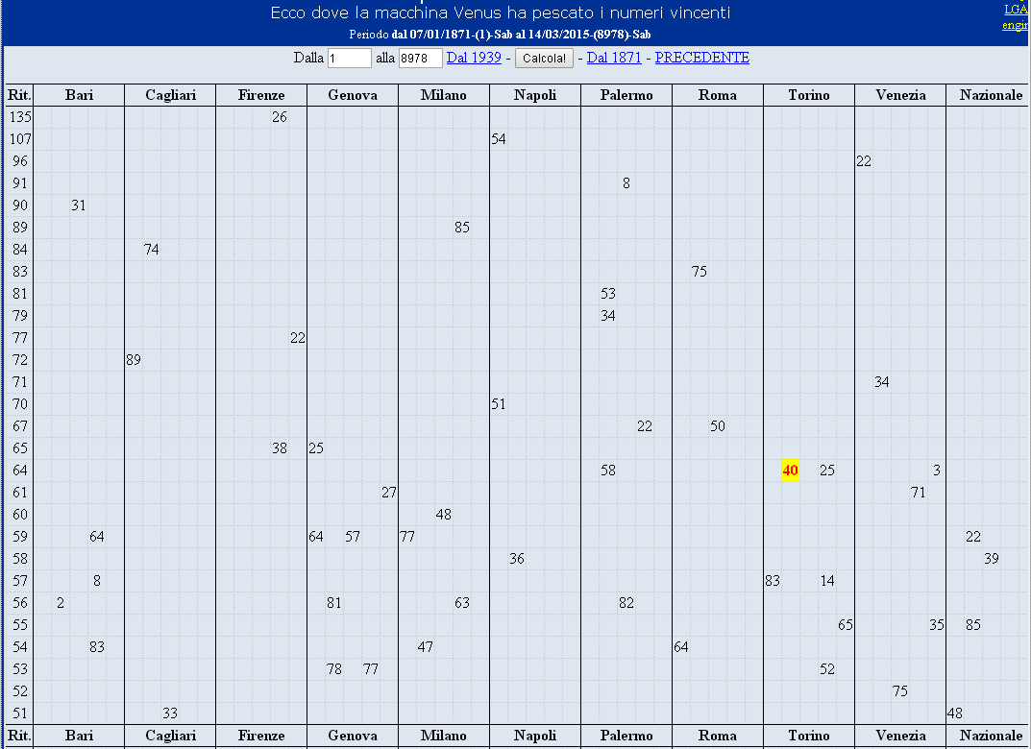Select number 38 in Firenze row 65
Screen dimensions: 1031x749
(280, 448)
